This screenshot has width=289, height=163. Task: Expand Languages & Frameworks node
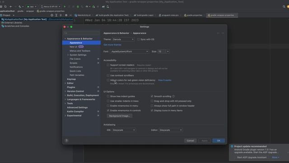[x=65, y=100]
